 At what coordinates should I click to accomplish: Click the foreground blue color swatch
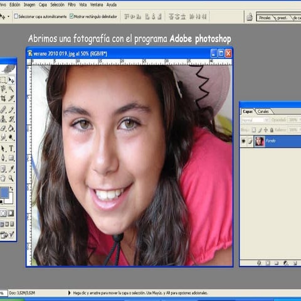(x=4, y=193)
